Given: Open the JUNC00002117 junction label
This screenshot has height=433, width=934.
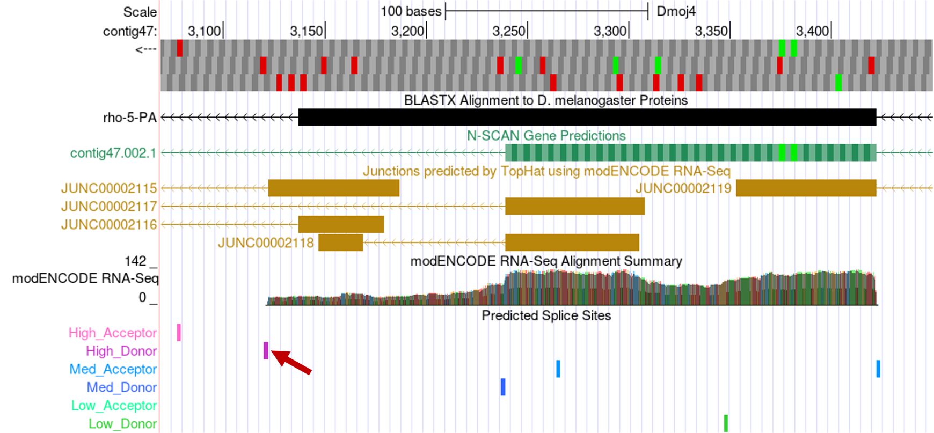Looking at the screenshot, I should pos(109,207).
